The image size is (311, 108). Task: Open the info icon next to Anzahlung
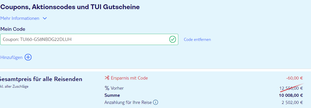(156, 102)
